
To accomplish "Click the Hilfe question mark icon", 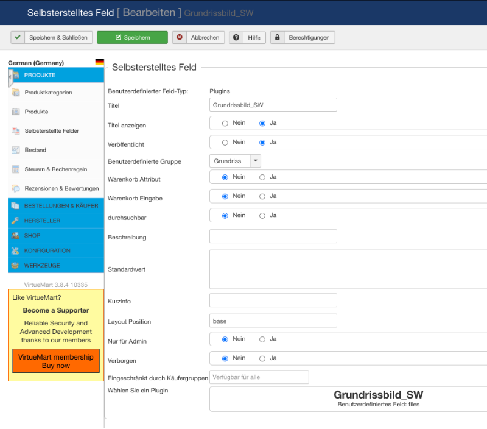I will pyautogui.click(x=236, y=38).
